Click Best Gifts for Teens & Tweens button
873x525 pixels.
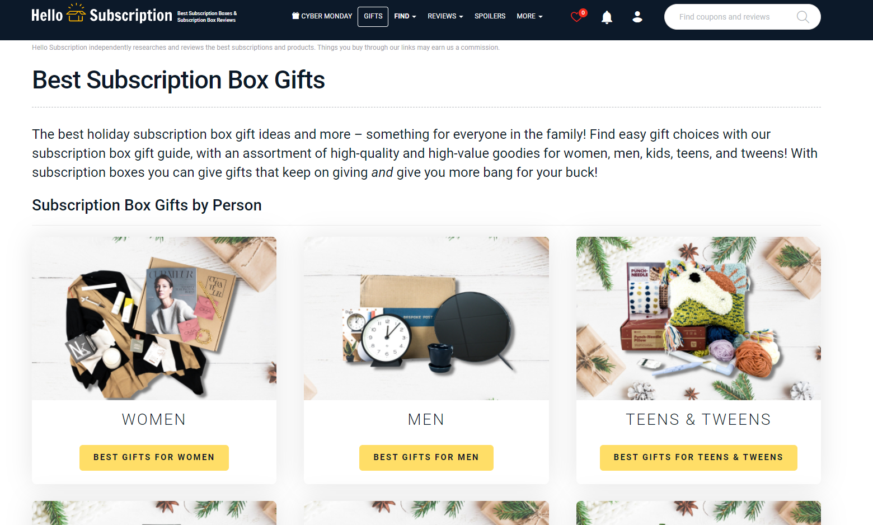(x=698, y=458)
